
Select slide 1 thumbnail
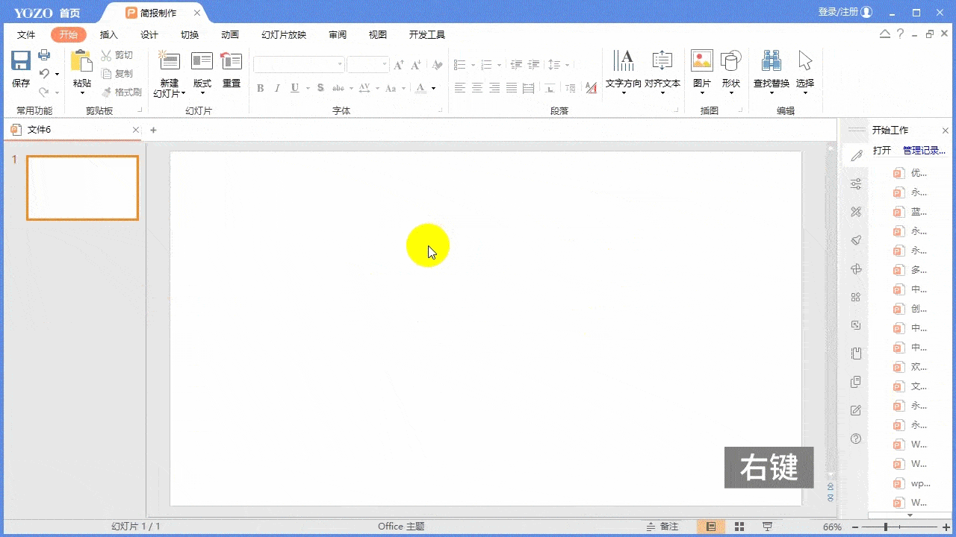(x=82, y=188)
